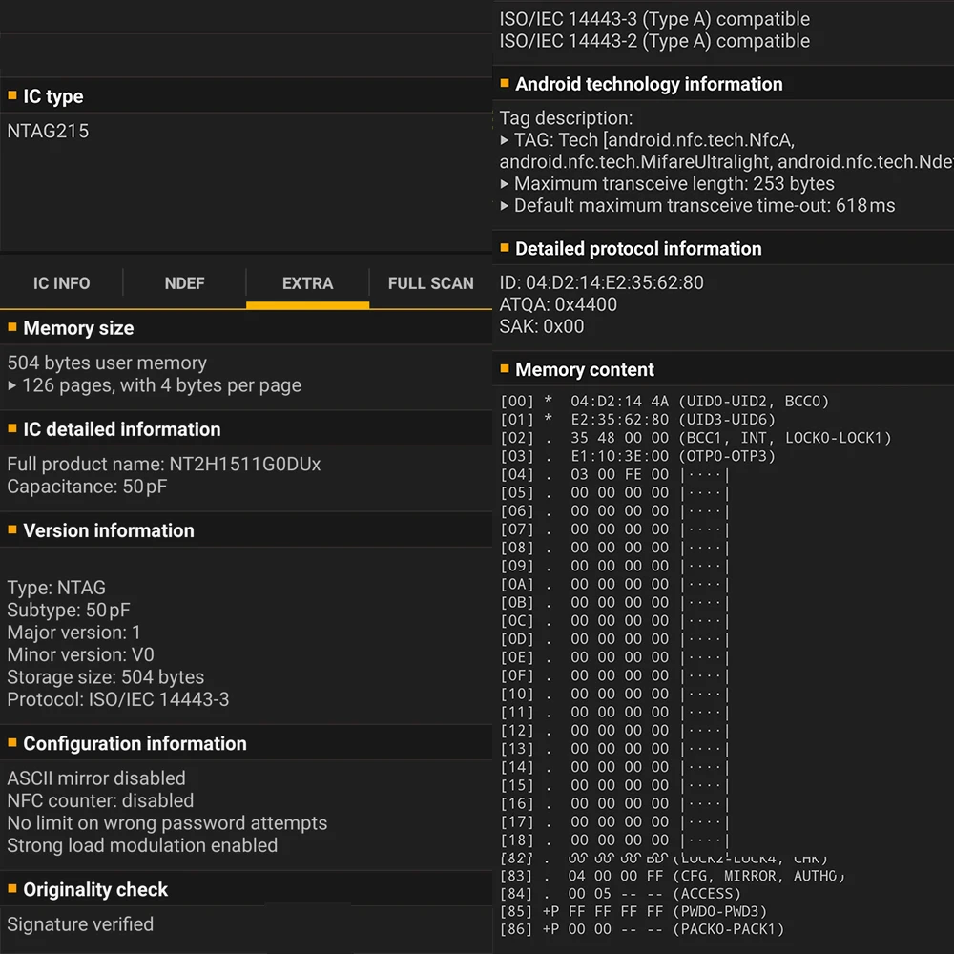Select the NFC counter: disabled line

[100, 800]
